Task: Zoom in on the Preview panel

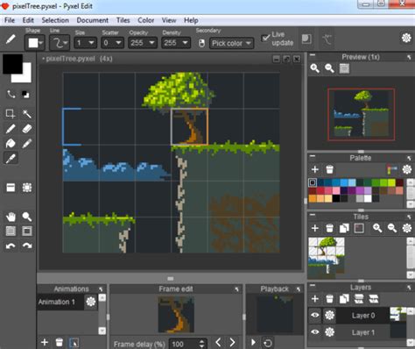Action: [315, 68]
